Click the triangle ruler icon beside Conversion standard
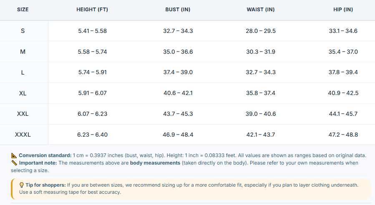375x205 pixels. 14,155
